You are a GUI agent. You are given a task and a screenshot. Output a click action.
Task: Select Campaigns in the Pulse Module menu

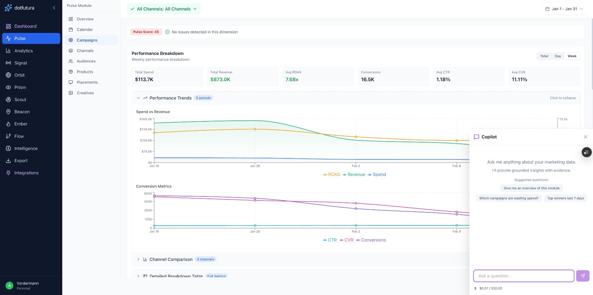pos(87,40)
